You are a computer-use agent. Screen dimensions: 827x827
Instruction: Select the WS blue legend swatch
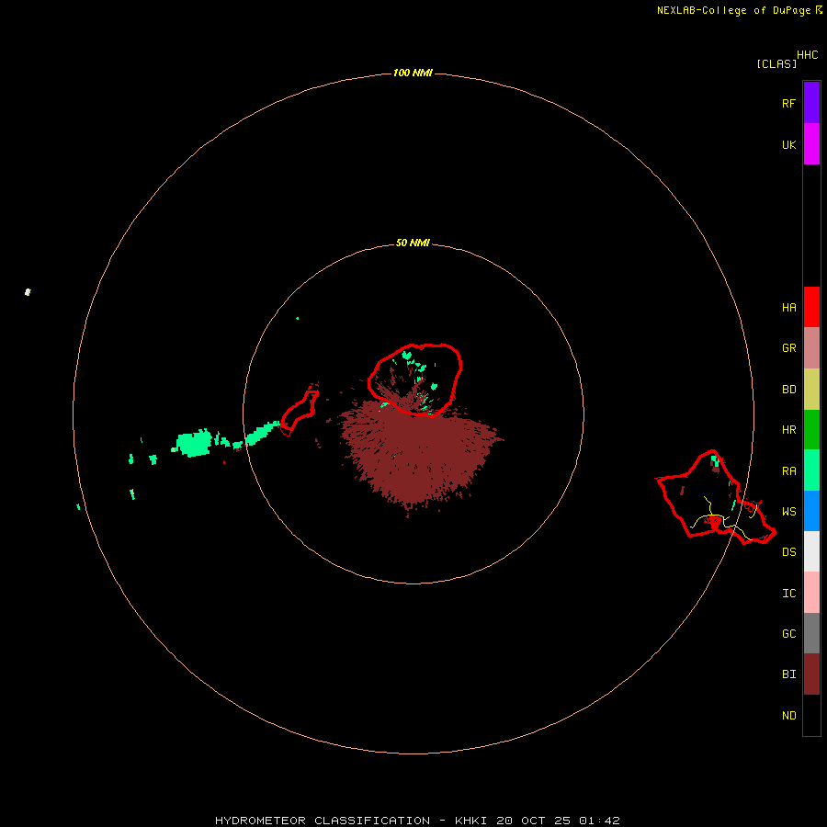click(x=811, y=511)
